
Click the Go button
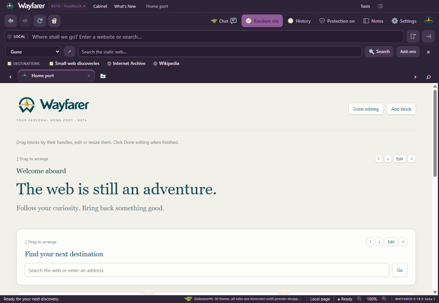point(400,270)
